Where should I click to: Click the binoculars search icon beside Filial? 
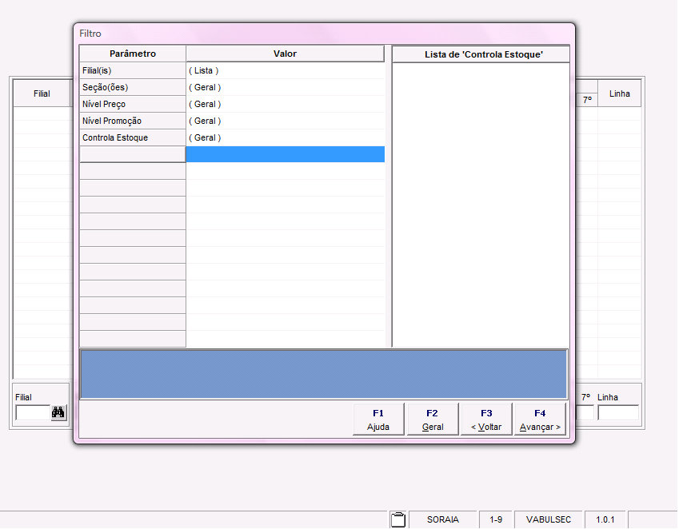click(x=58, y=412)
